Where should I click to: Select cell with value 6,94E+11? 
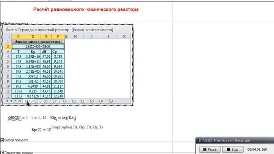pyautogui.click(x=33, y=62)
